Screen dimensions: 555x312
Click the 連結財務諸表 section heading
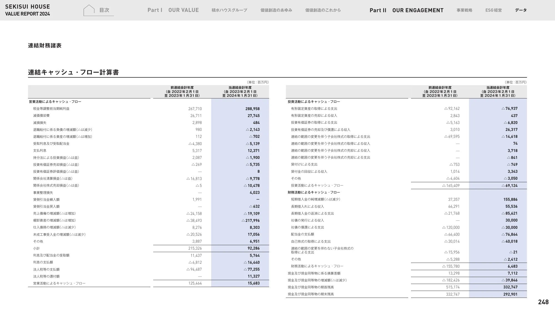[x=45, y=45]
